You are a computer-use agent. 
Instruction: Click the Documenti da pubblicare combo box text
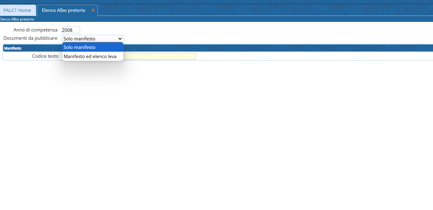(x=79, y=39)
